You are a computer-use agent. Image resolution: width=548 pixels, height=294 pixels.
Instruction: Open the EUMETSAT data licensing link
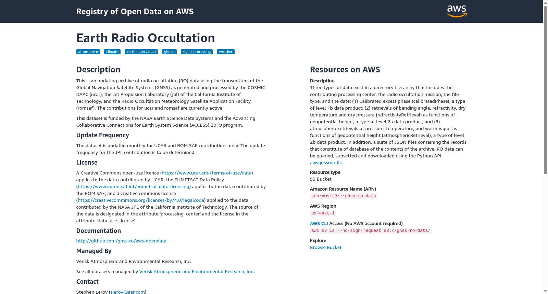coord(134,187)
